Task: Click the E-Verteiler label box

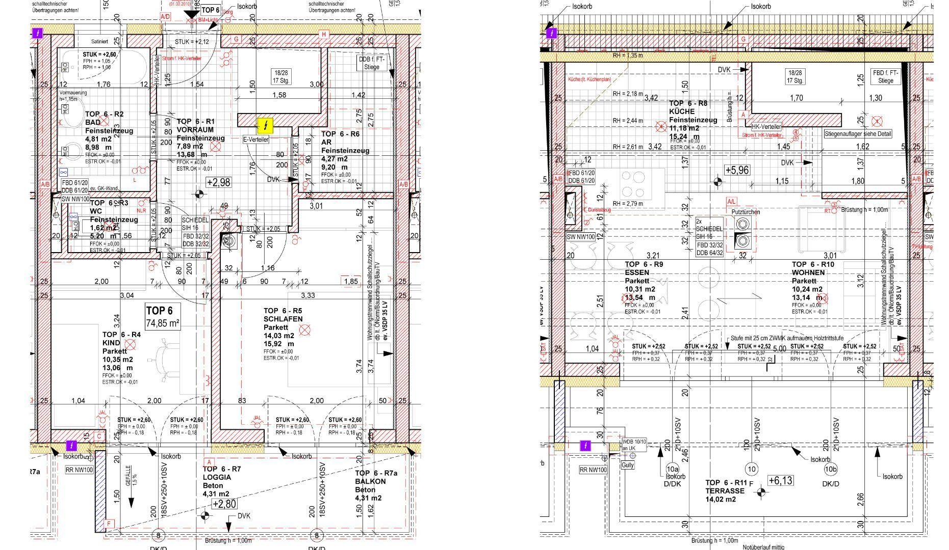Action: 256,139
